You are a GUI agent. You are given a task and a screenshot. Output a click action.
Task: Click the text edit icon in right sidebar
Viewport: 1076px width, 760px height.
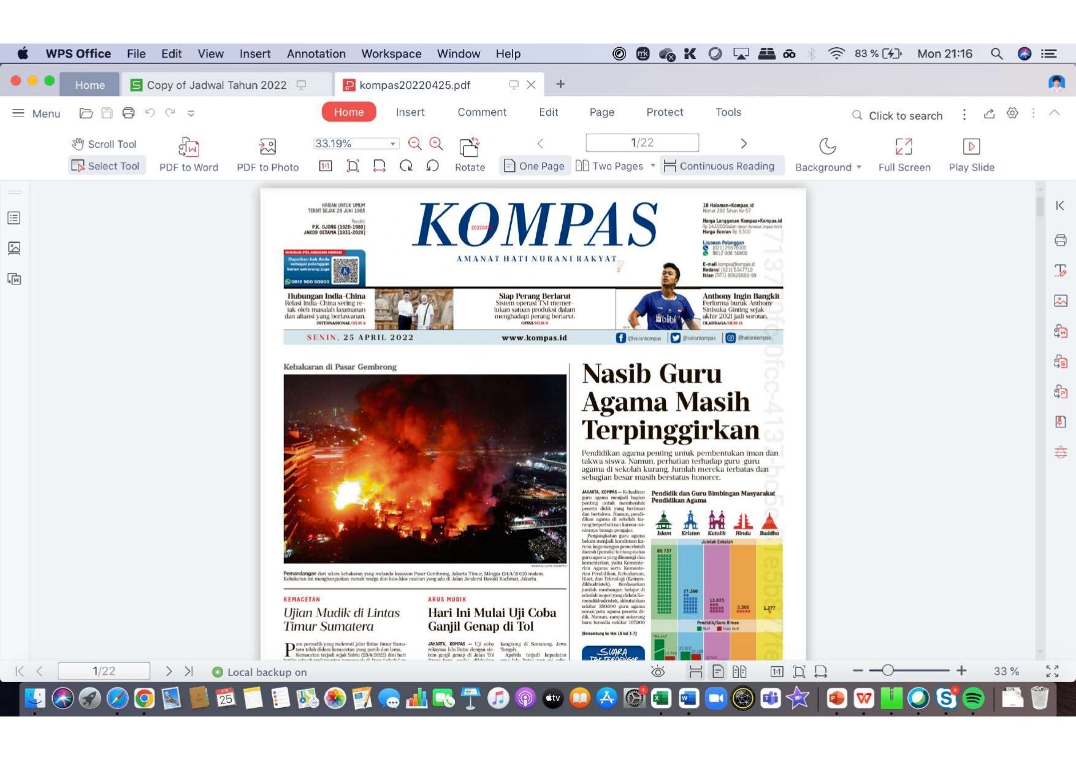click(x=1060, y=270)
